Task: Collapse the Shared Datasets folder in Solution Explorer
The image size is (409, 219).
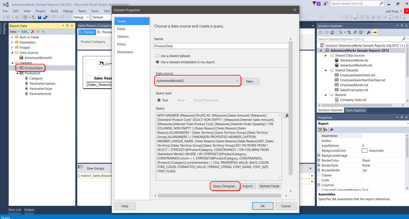Action: coord(326,70)
